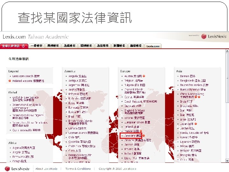The image size is (229, 172).
Task: Click the scrollbar down arrow
Action: click(x=227, y=161)
